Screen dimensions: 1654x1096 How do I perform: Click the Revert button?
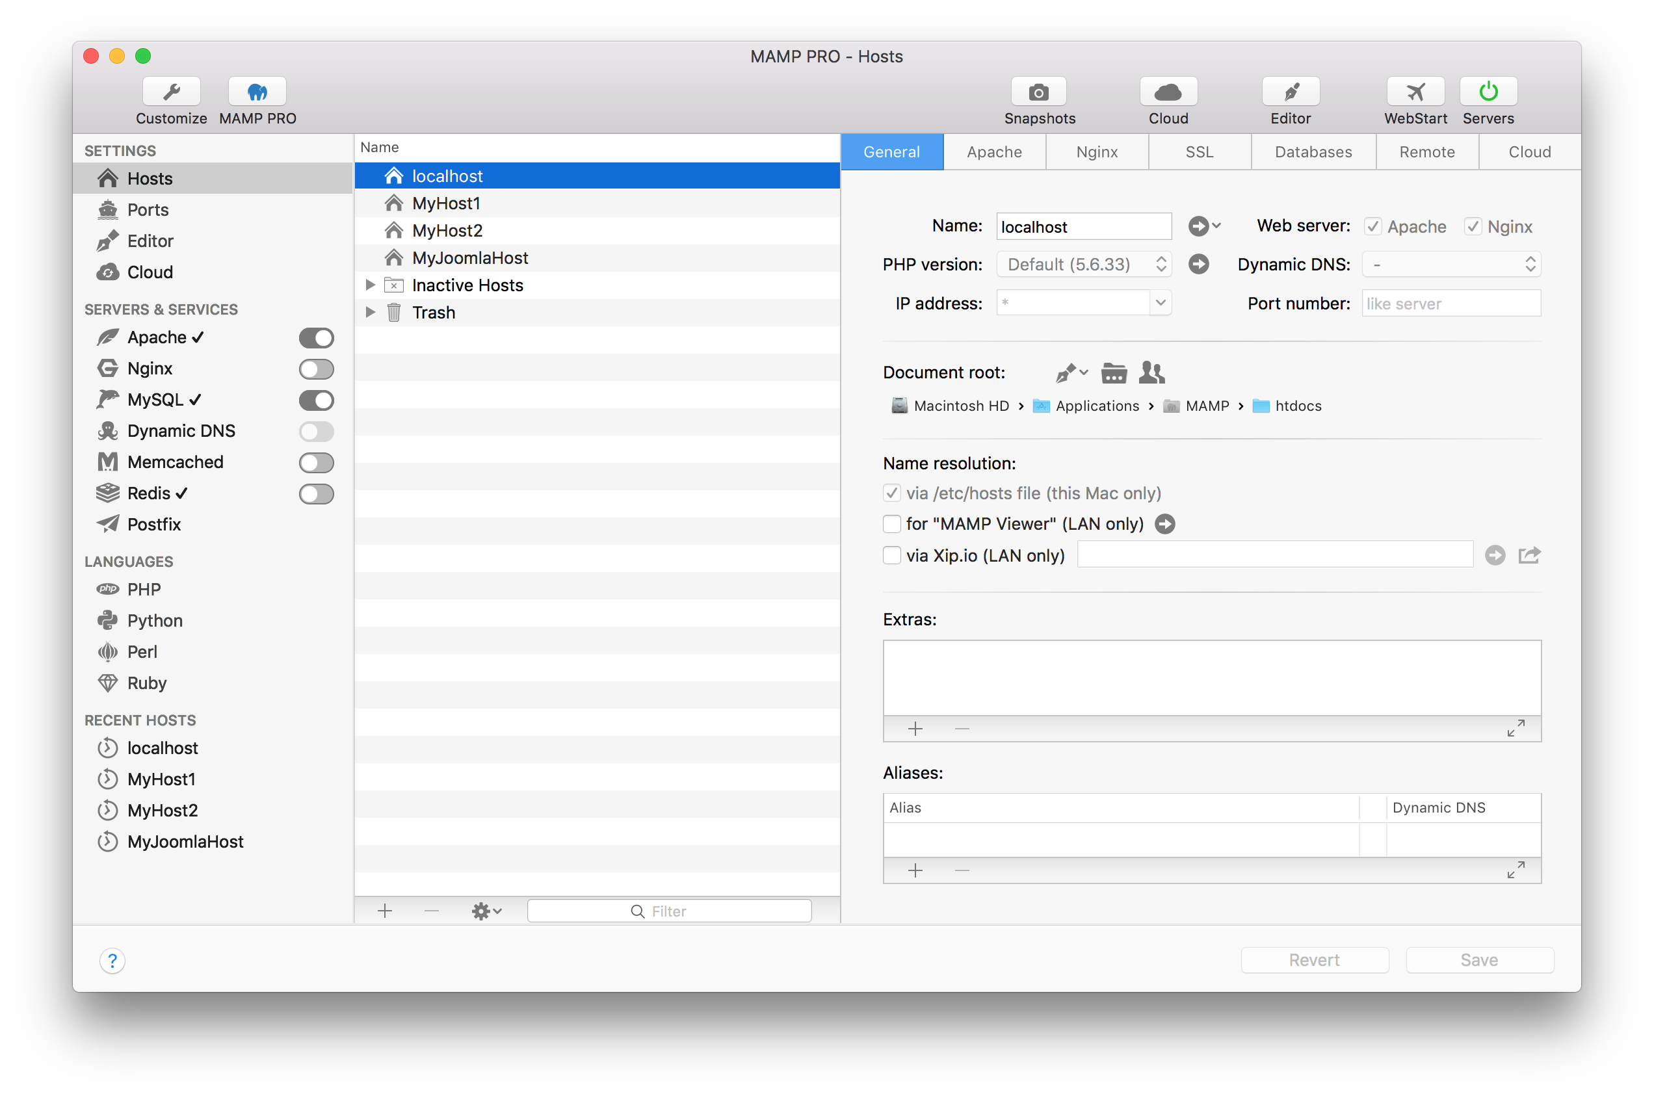1314,960
